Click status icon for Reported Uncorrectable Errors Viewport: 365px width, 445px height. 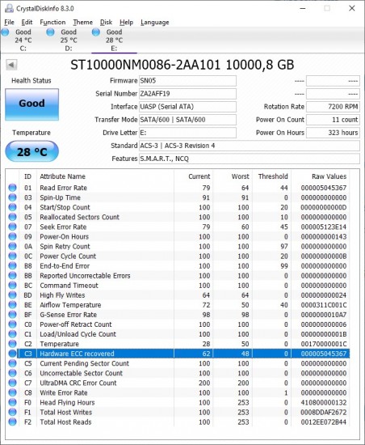point(12,276)
